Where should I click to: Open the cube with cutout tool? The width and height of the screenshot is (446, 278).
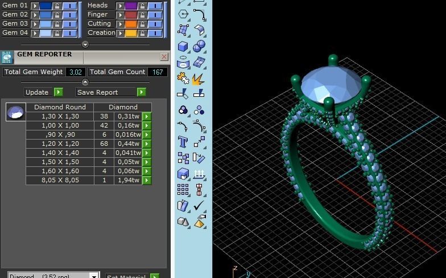(x=183, y=173)
